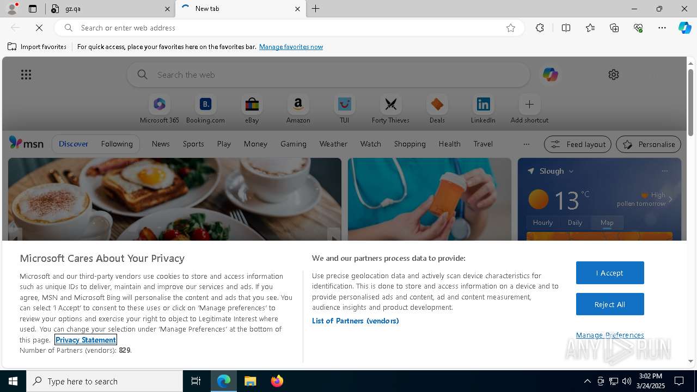Open the Amazon shortcut
The width and height of the screenshot is (697, 392).
(x=298, y=109)
